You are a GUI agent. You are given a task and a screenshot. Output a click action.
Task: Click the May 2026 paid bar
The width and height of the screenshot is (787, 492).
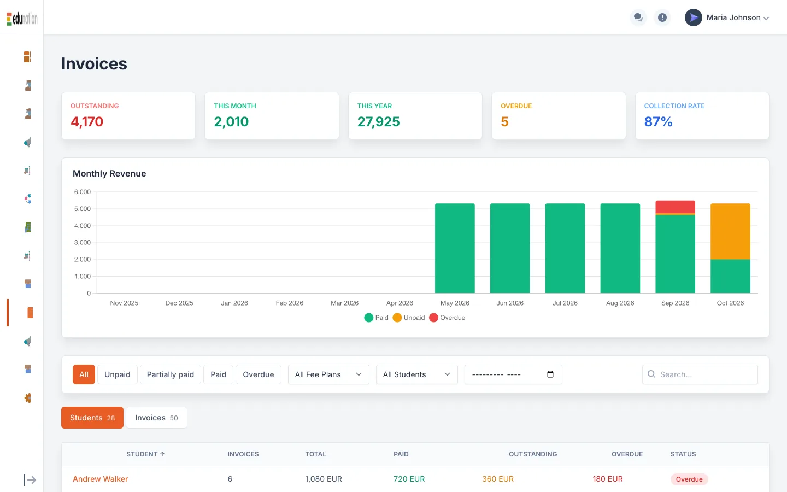coord(455,248)
